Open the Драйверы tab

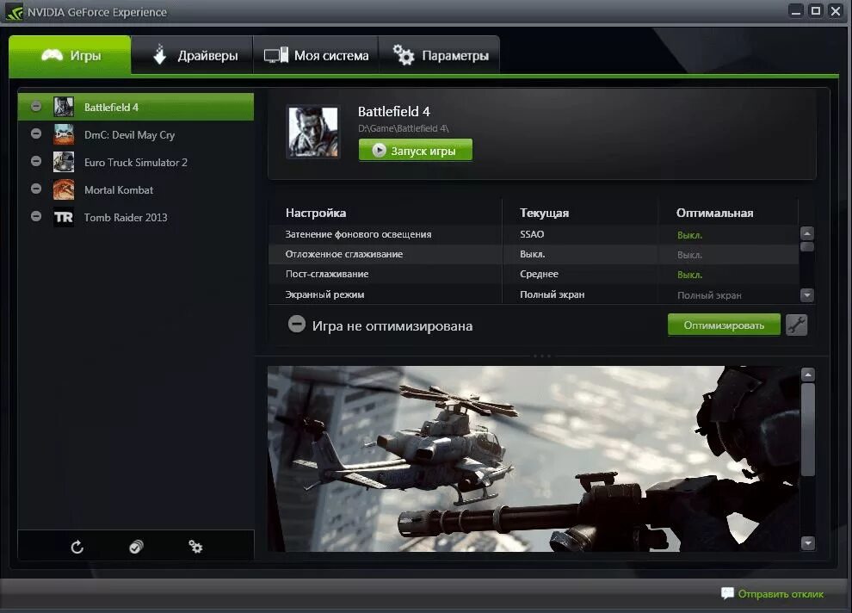coord(193,55)
